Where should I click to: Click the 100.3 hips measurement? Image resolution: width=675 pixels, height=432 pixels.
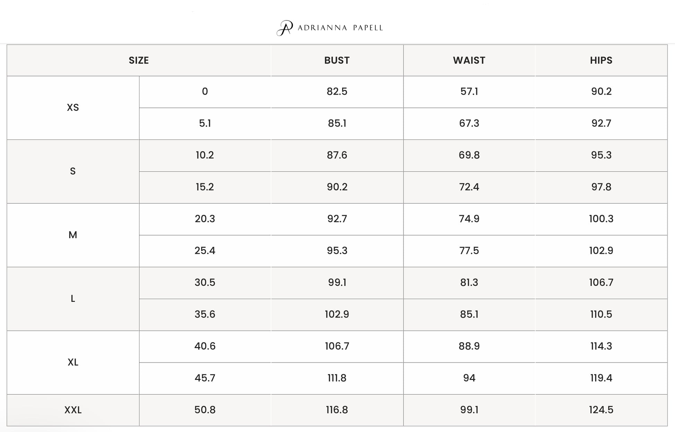pyautogui.click(x=601, y=219)
